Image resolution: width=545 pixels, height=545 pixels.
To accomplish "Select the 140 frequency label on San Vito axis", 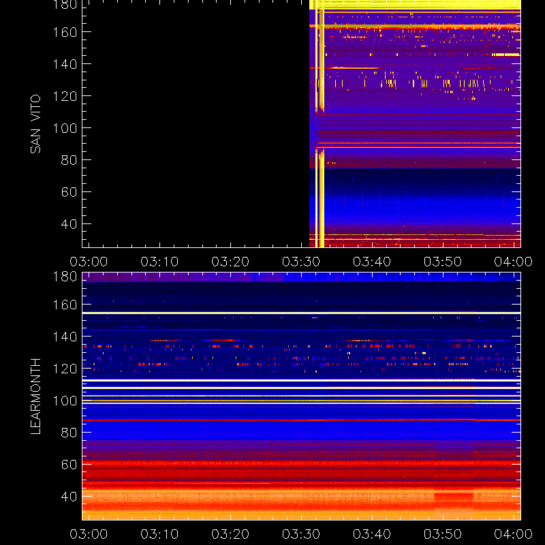I will tap(65, 64).
